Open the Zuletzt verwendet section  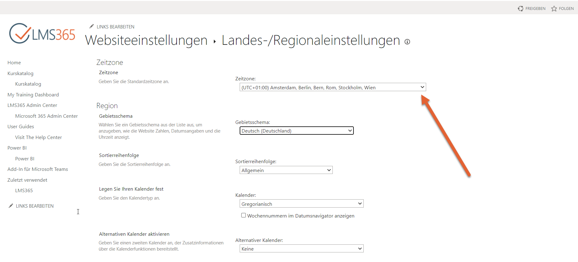tap(27, 180)
